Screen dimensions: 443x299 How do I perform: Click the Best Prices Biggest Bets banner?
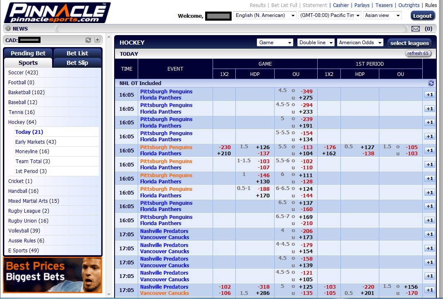click(53, 275)
